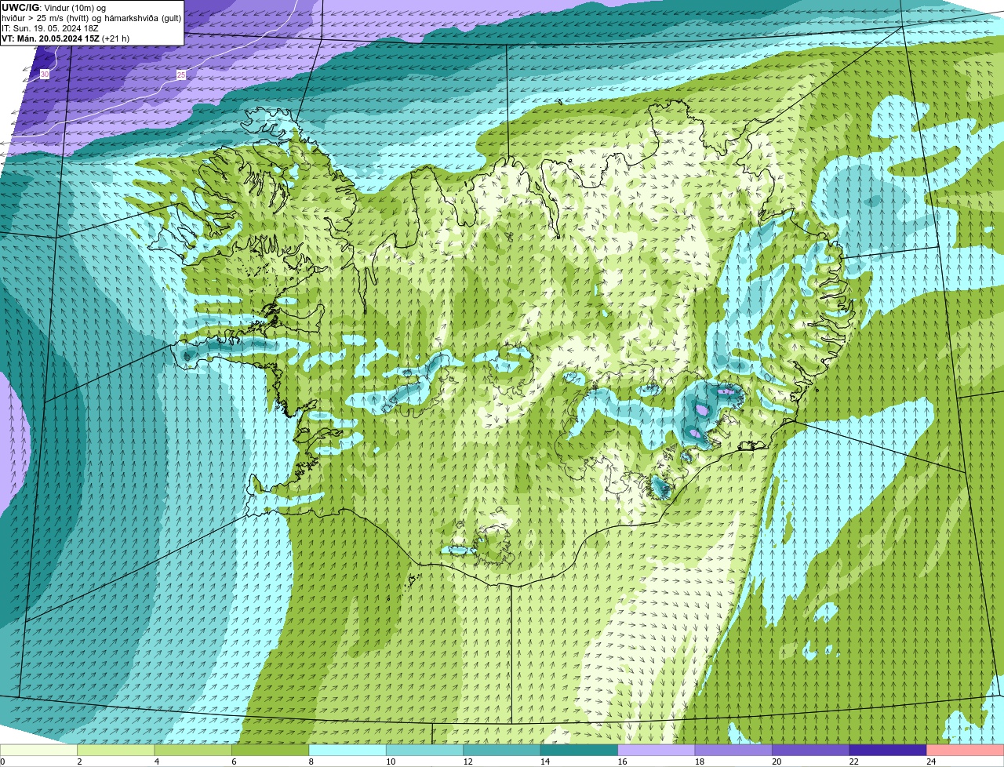The image size is (1004, 767).
Task: Click the light cyan 8–10 legend swatch
Action: coord(349,751)
